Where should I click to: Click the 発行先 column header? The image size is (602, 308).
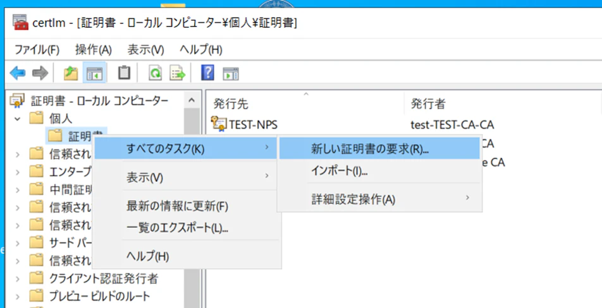point(305,103)
